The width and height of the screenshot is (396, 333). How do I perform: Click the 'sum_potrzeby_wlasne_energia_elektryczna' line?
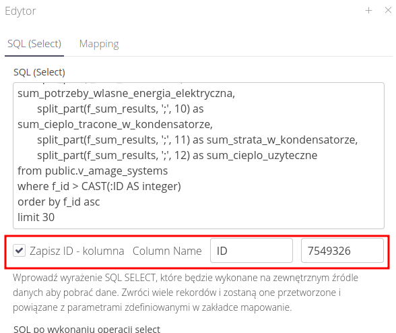tap(127, 94)
